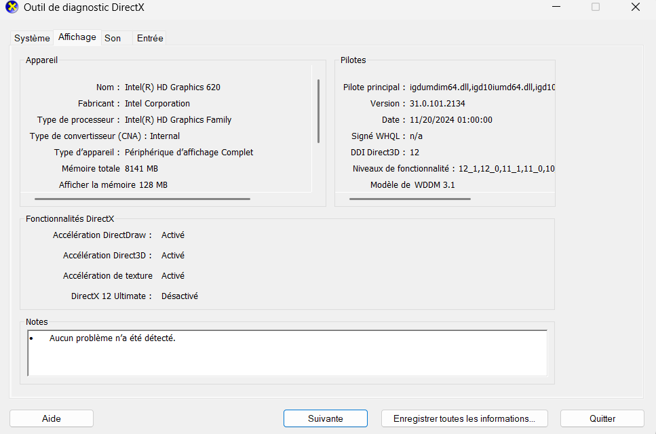Image resolution: width=656 pixels, height=434 pixels.
Task: Click the Accélération Direct3D Activé status
Action: pos(173,256)
